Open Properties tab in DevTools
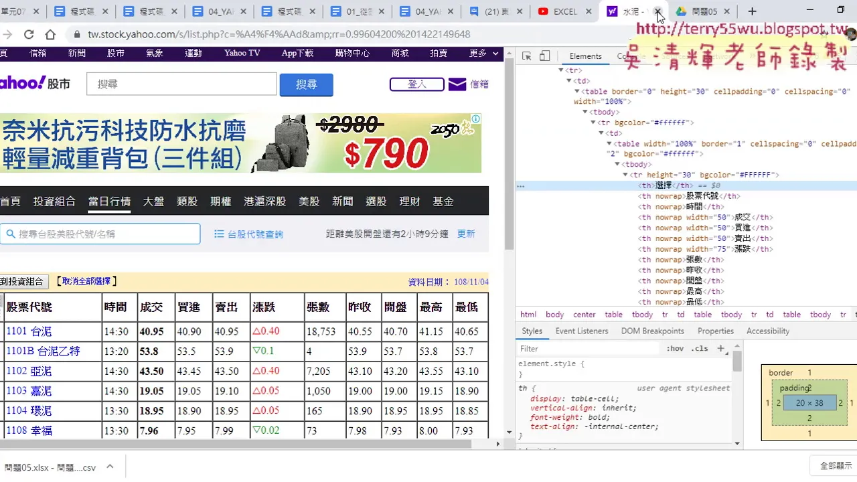The width and height of the screenshot is (857, 482). [x=716, y=331]
